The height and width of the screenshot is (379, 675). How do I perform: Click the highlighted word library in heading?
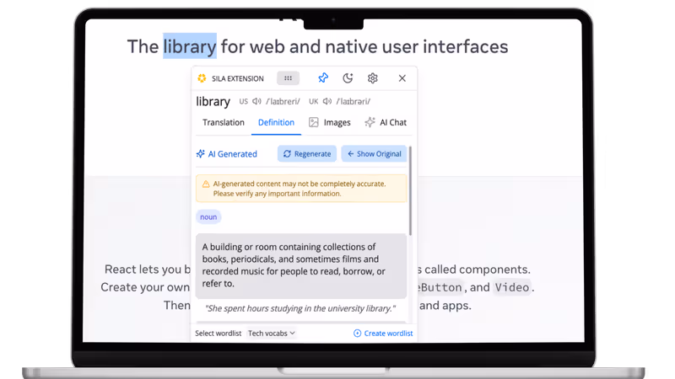click(x=189, y=46)
